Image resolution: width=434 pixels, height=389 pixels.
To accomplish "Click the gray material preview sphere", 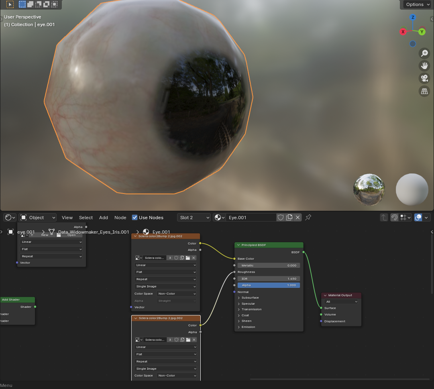I will pyautogui.click(x=412, y=189).
